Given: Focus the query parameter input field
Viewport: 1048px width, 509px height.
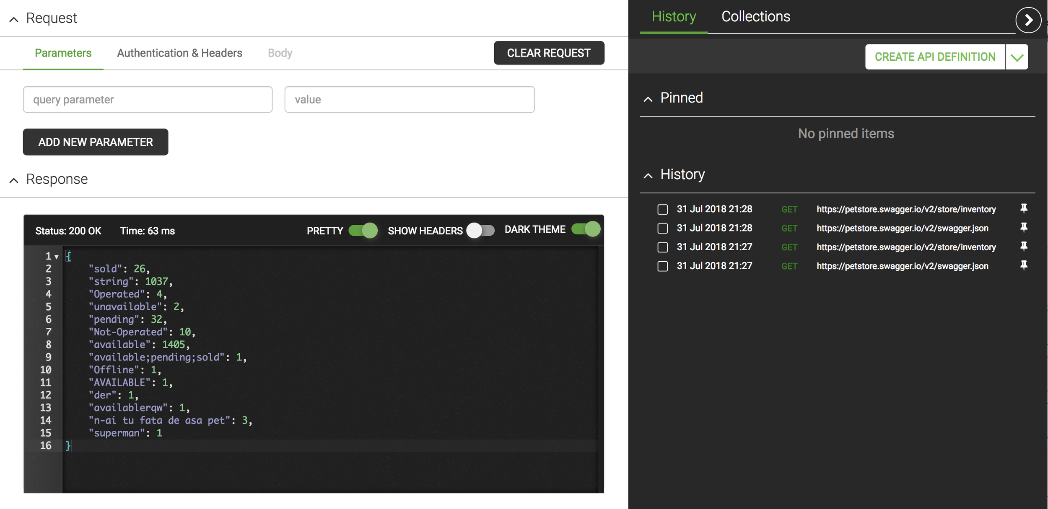Looking at the screenshot, I should [x=148, y=100].
